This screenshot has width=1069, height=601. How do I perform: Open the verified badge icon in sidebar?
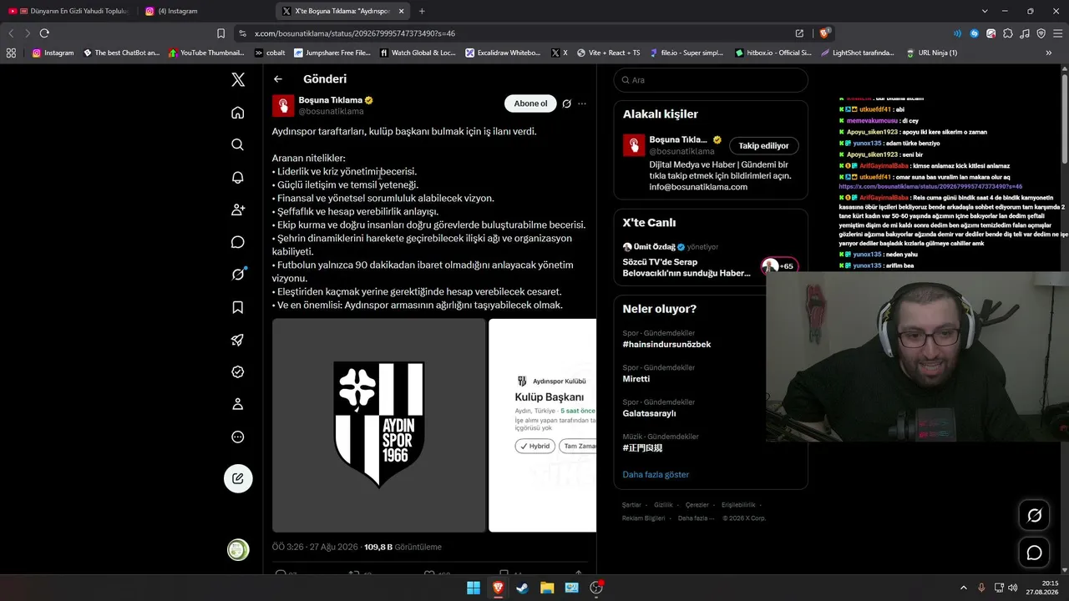238,372
